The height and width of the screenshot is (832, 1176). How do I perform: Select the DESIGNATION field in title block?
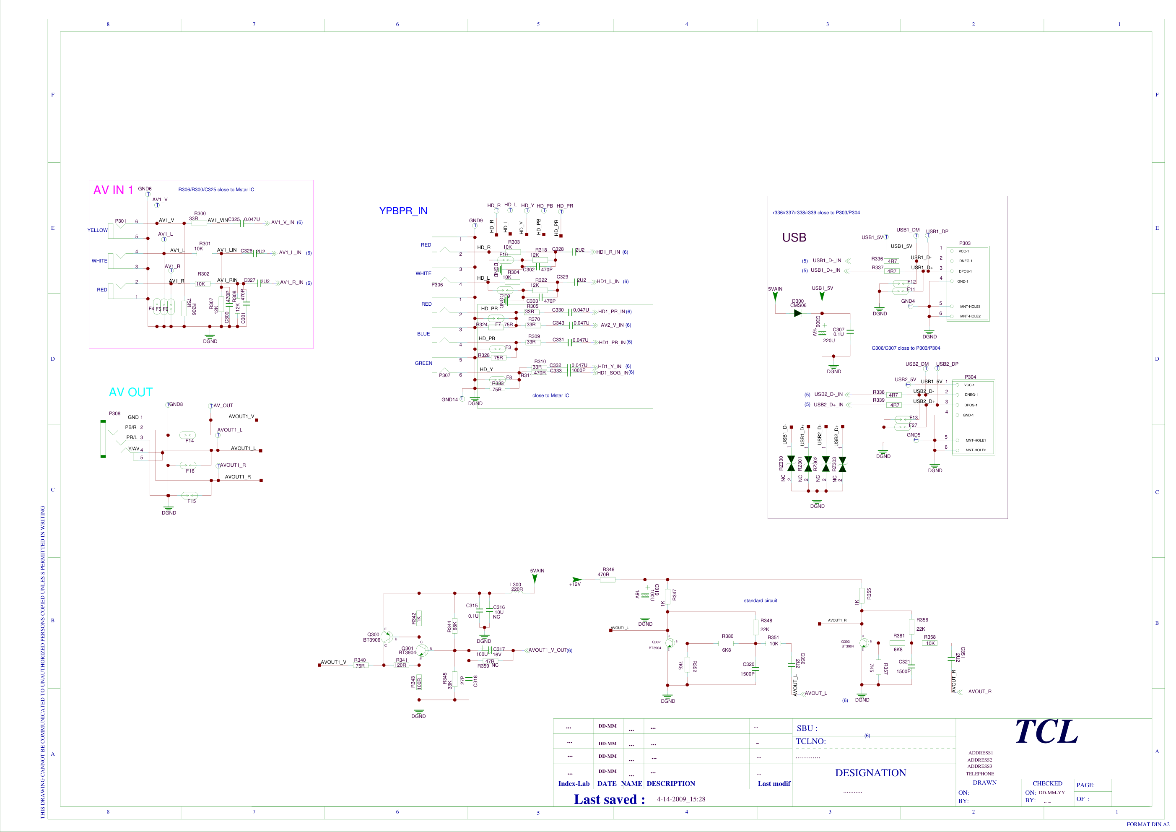[x=870, y=772]
